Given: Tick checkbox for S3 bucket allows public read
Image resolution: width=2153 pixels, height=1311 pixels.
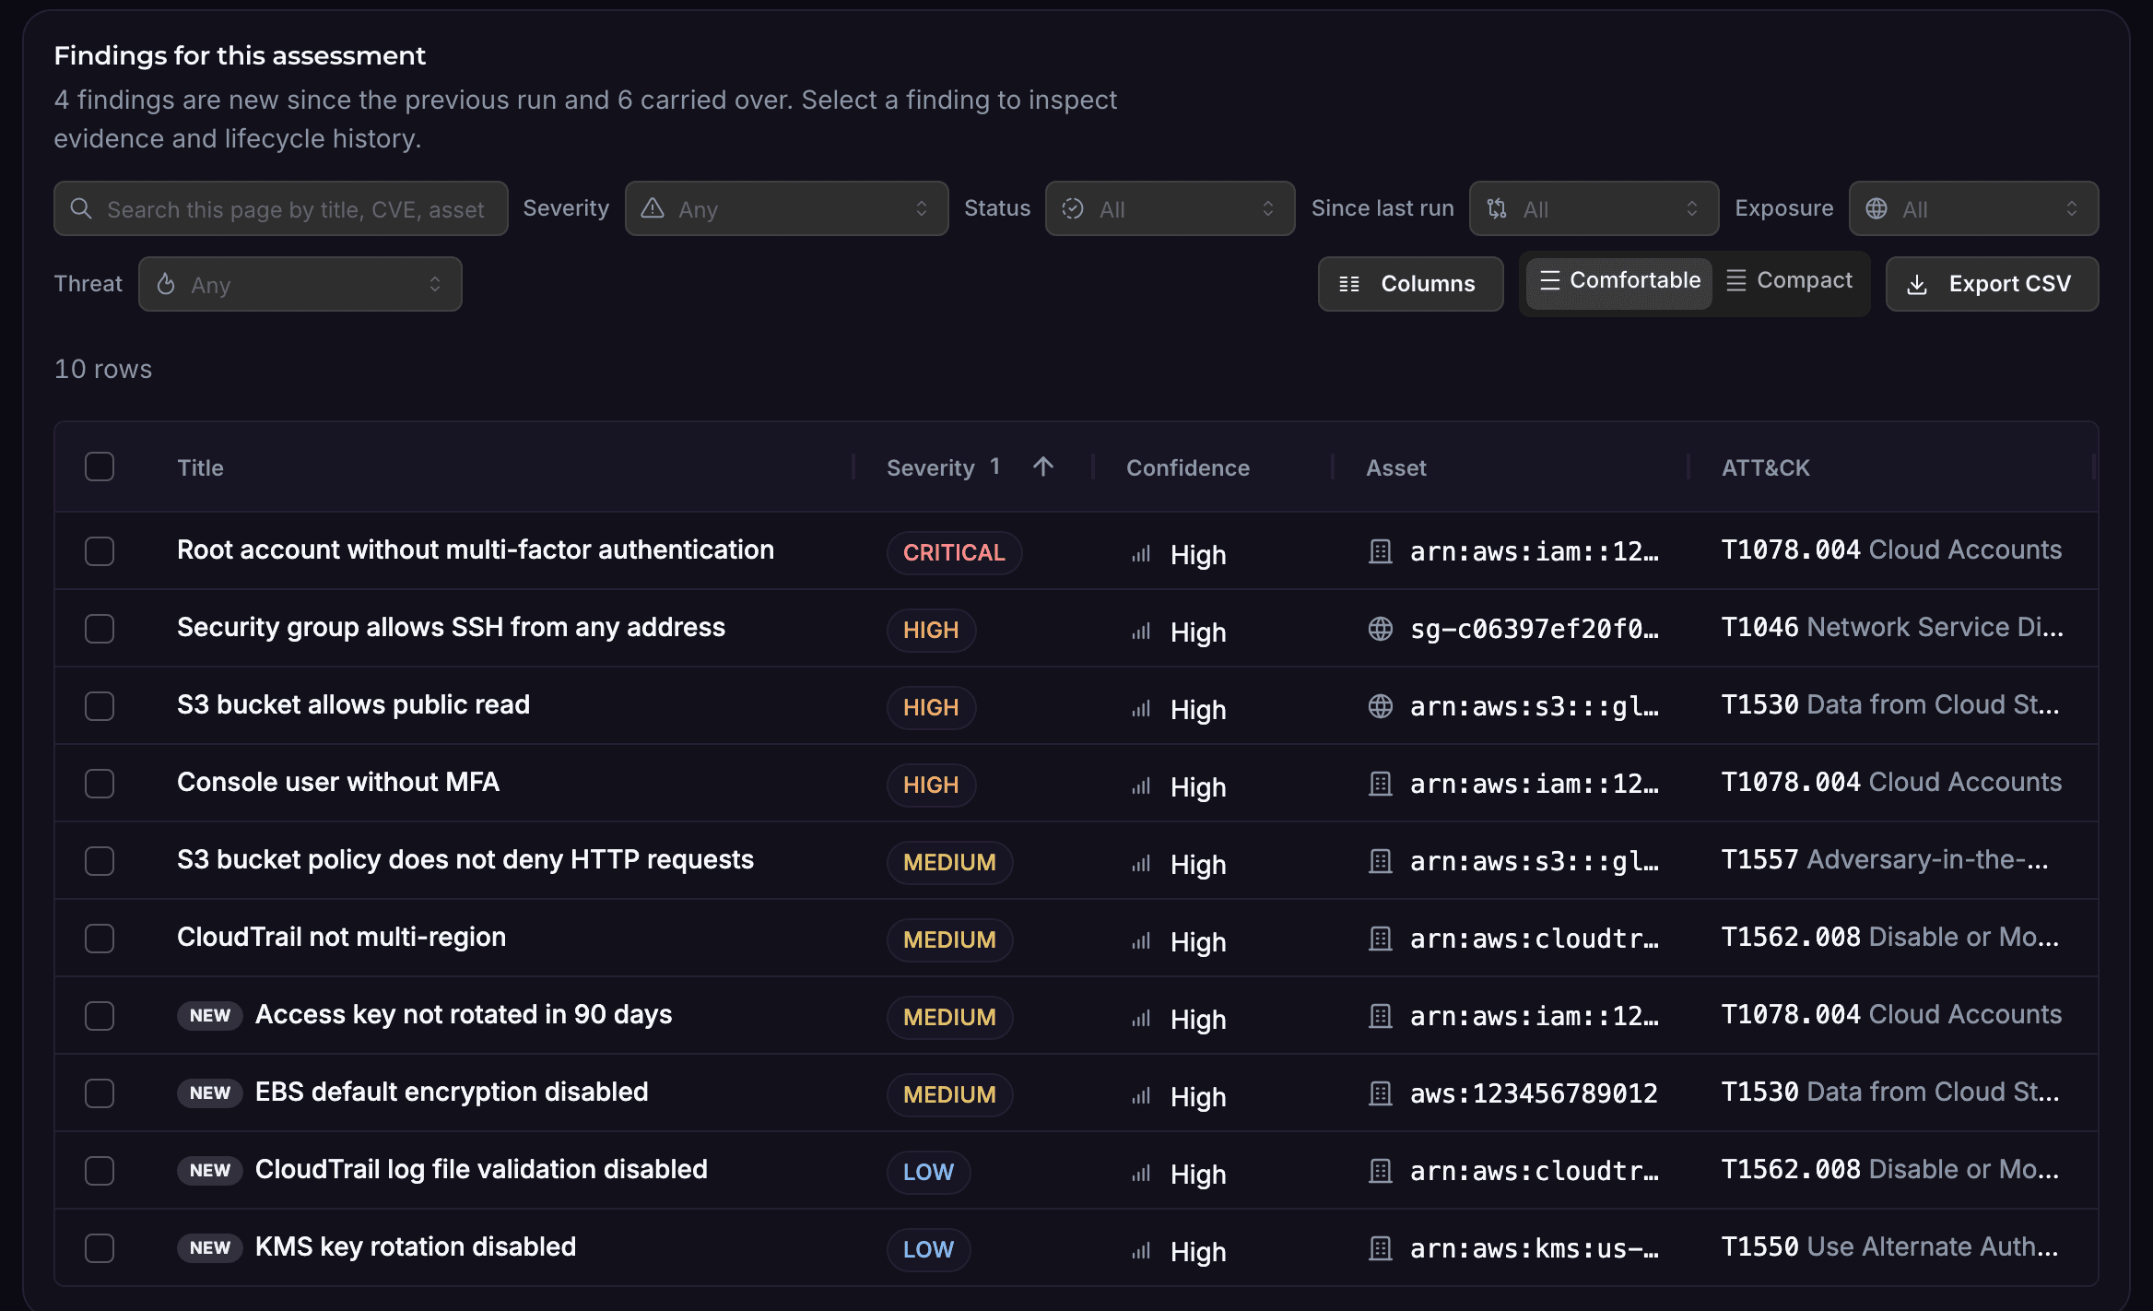Looking at the screenshot, I should click(100, 706).
